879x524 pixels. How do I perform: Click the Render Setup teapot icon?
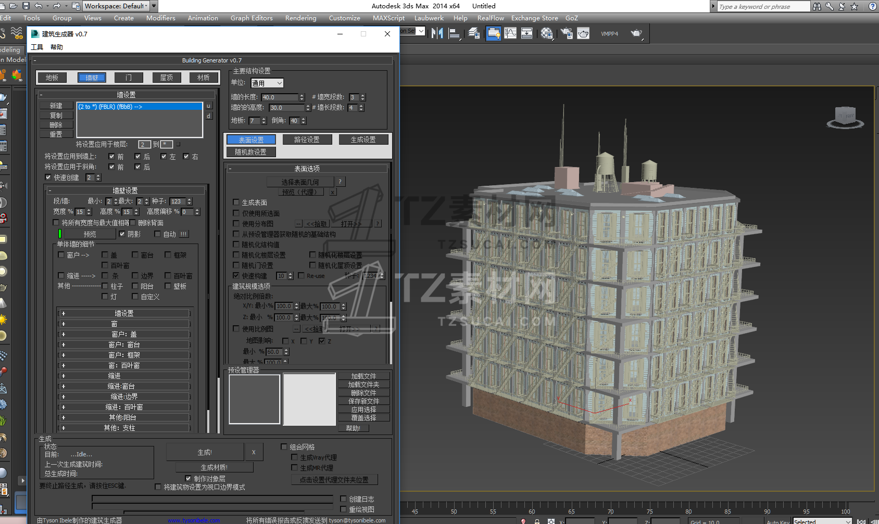566,34
